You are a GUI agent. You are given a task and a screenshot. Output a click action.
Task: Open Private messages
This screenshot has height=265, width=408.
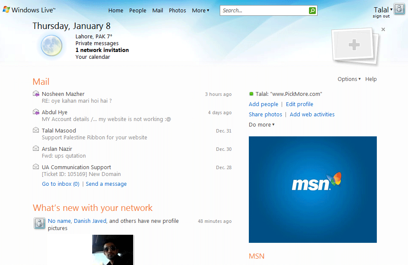click(97, 43)
